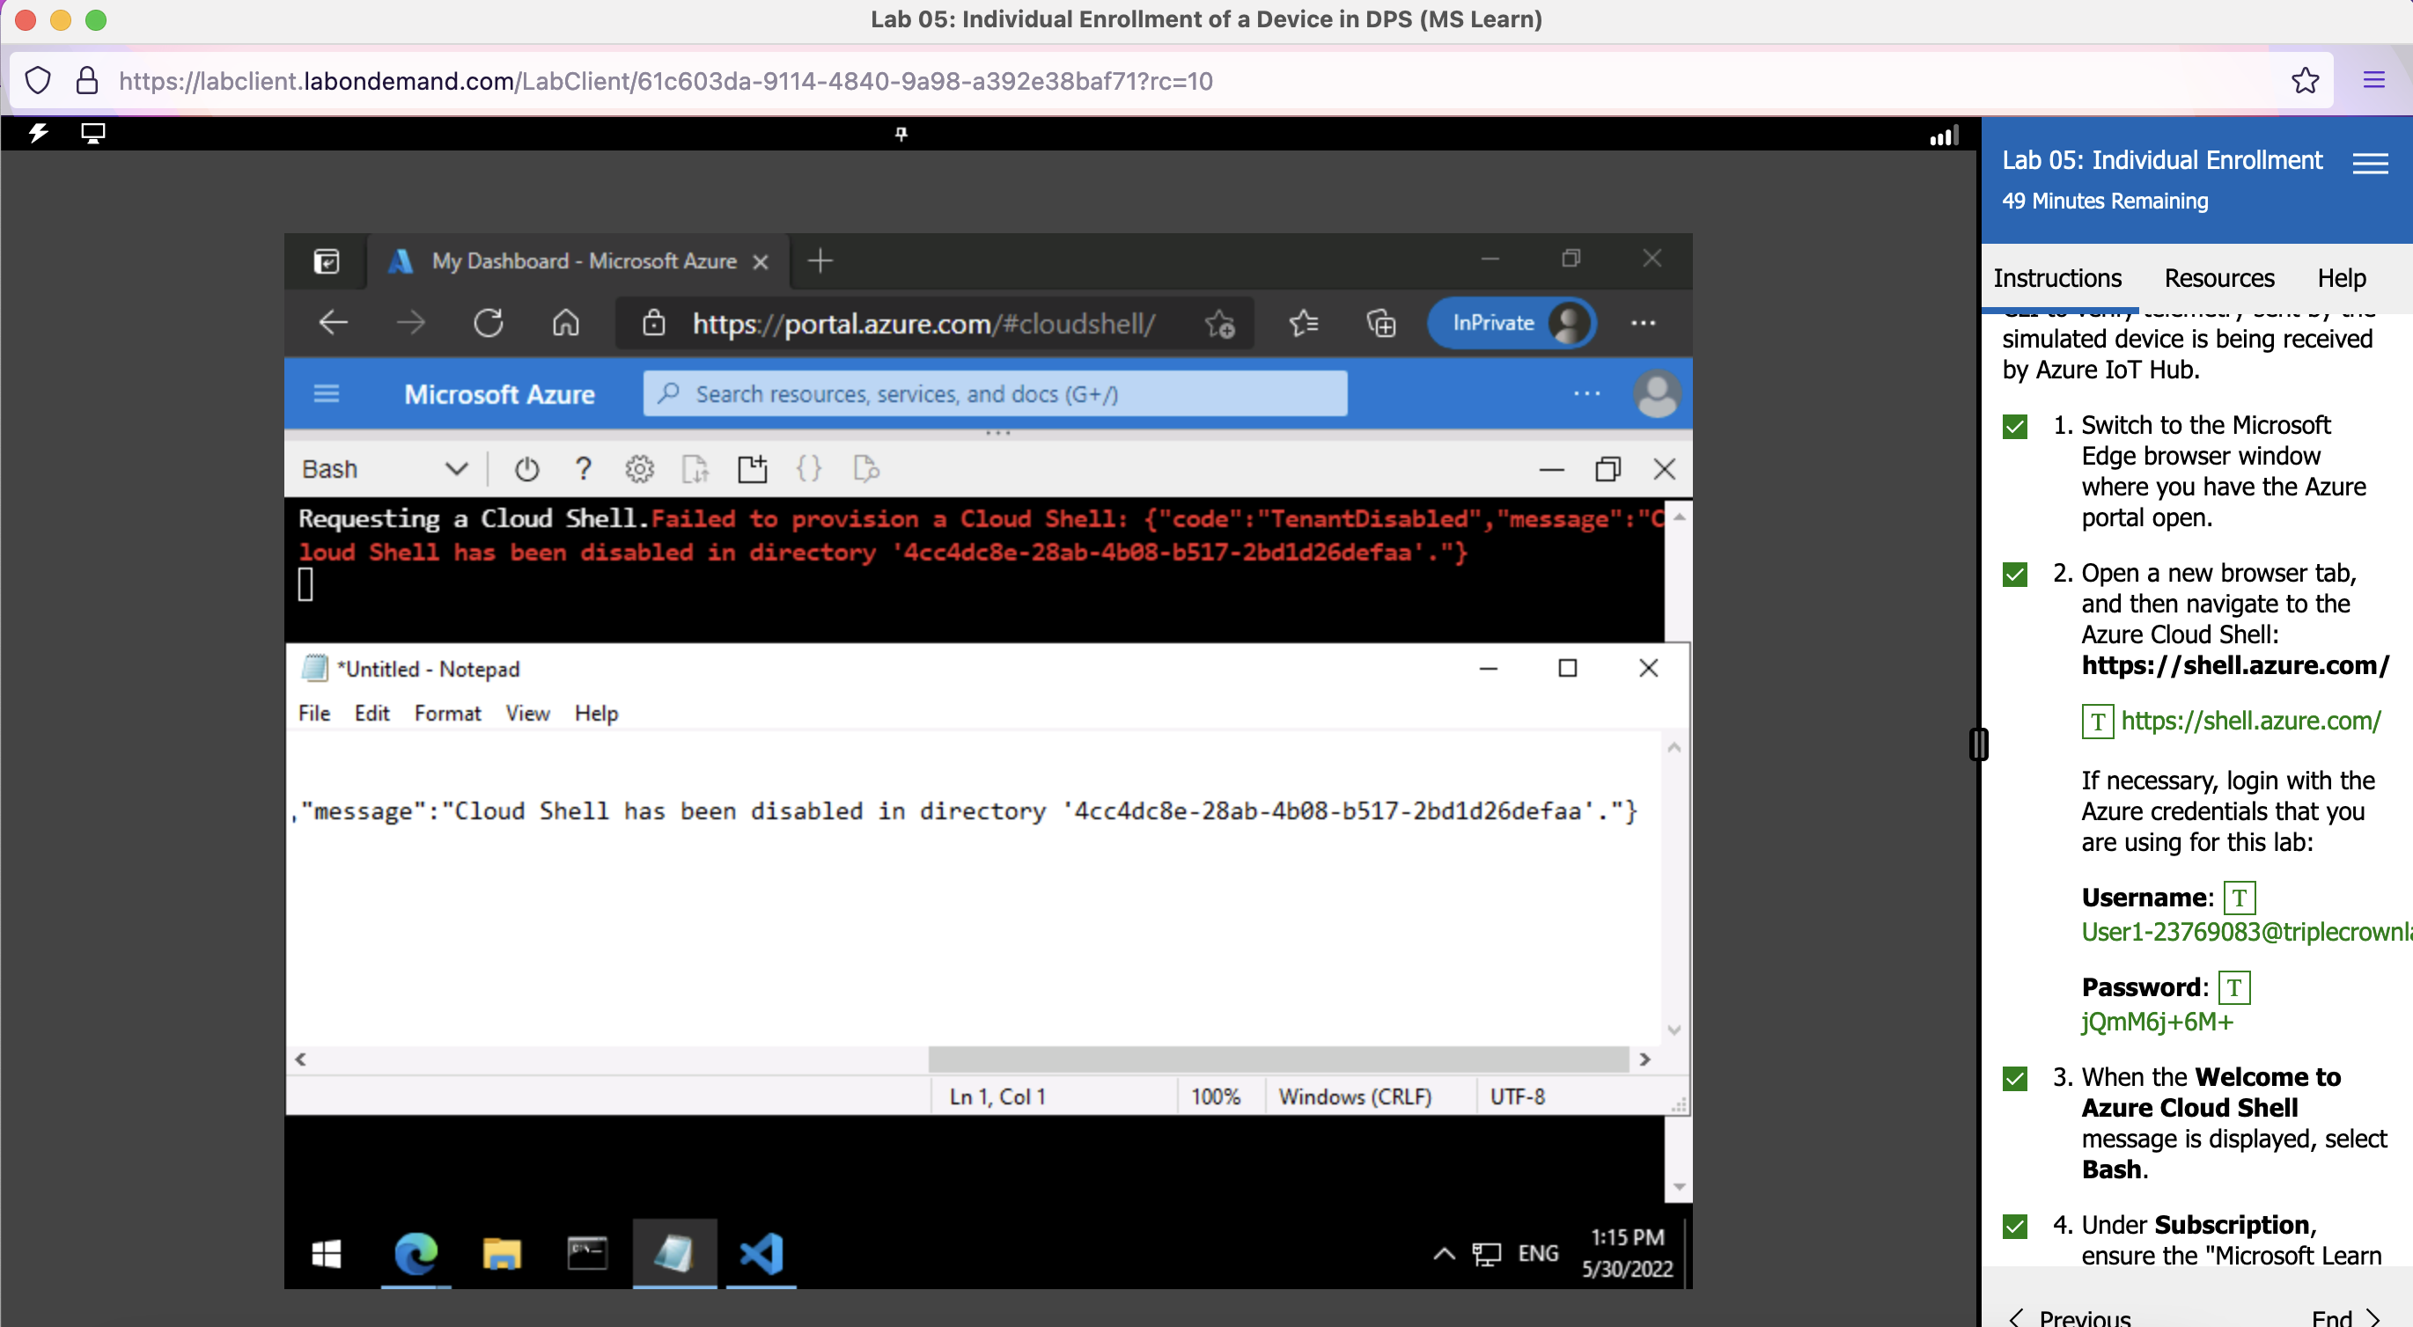Open Edge tab actions menu icon
The image size is (2413, 1327).
[326, 261]
